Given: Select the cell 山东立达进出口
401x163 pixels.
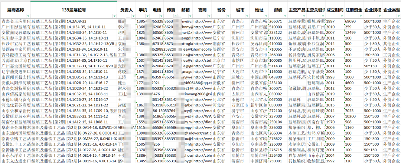Looking at the screenshot, I should click(x=15, y=160).
